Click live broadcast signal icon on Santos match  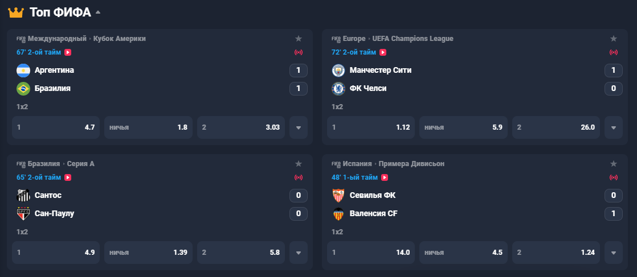299,177
